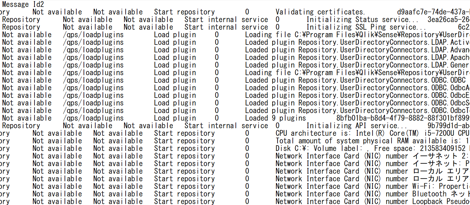Image resolution: width=470 pixels, height=205 pixels.
Task: Click the Loopback Pseudo interface row
Action: 364,201
